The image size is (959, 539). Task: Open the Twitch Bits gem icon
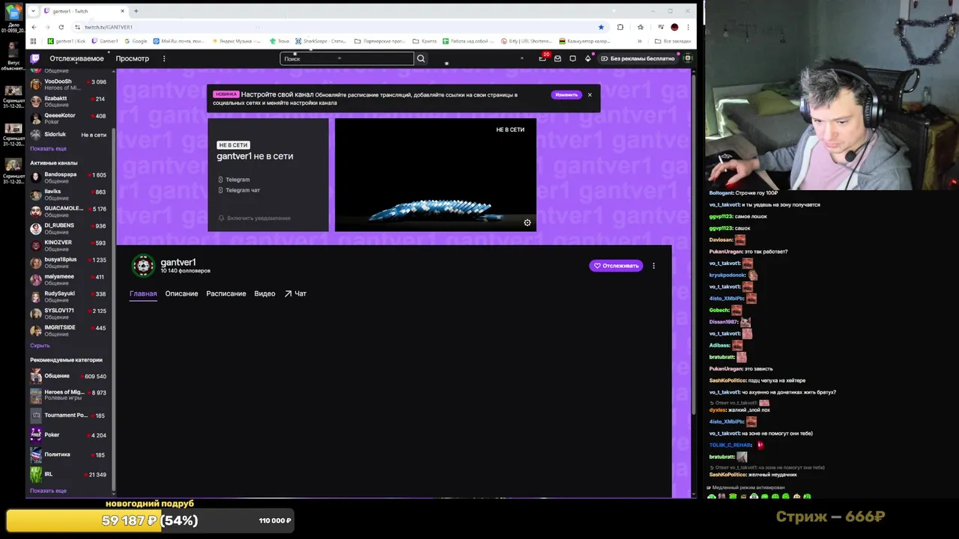(588, 58)
